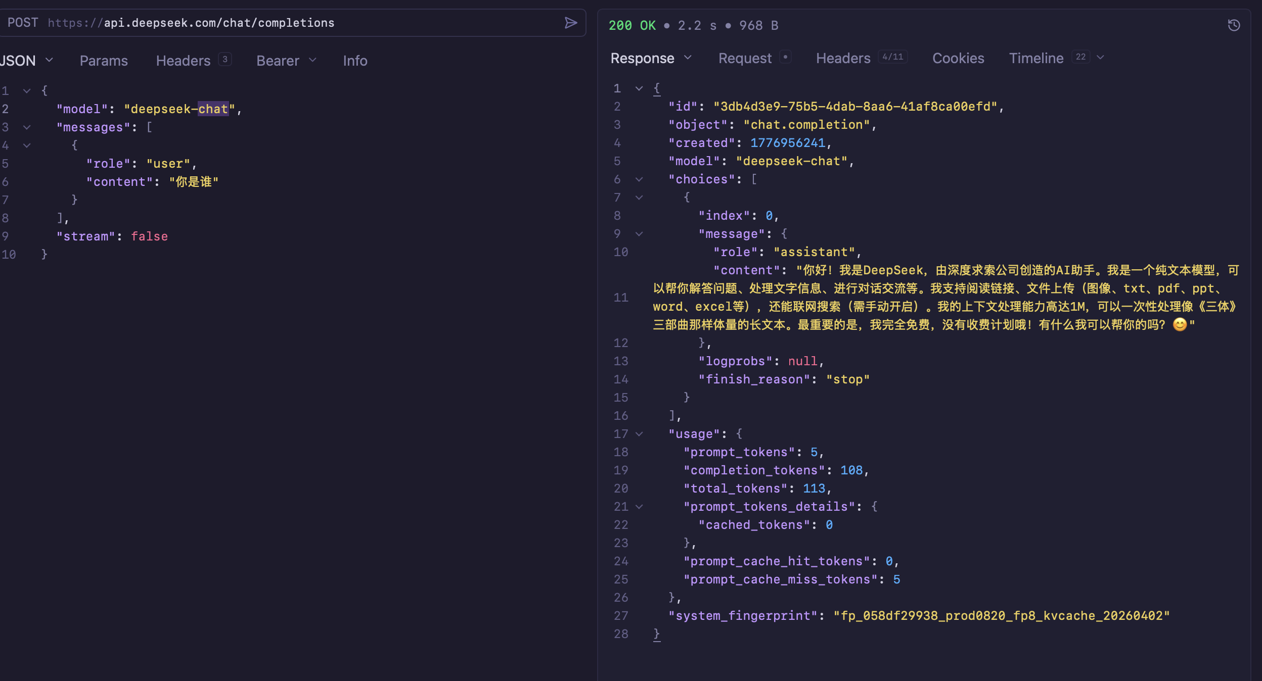The image size is (1262, 681).
Task: Collapse the "messages" array in request body
Action: coord(27,127)
